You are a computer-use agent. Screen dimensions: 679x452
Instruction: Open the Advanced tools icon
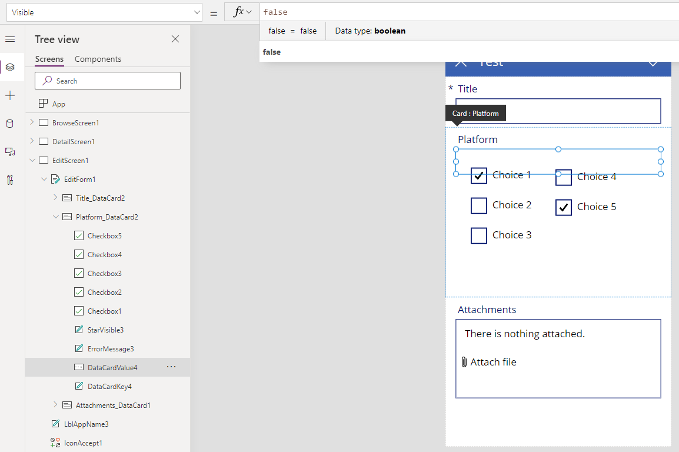pyautogui.click(x=9, y=180)
